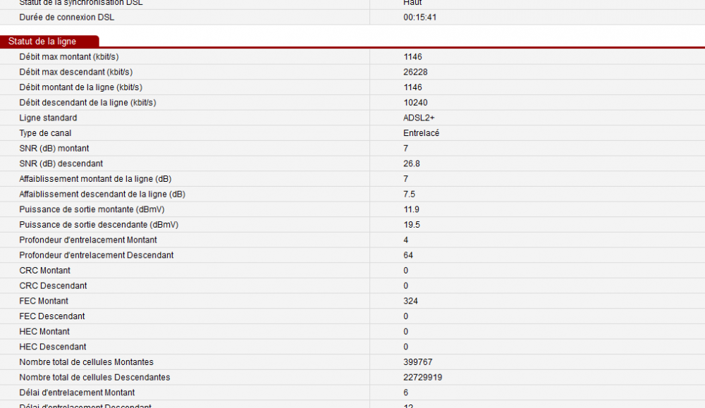
Task: Select 'Affaiblissement descendant de la ligne (dB)' label
Action: coord(102,194)
